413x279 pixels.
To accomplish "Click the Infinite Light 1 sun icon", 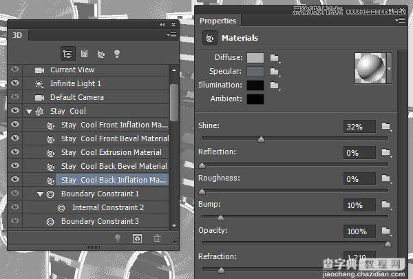I will point(39,84).
